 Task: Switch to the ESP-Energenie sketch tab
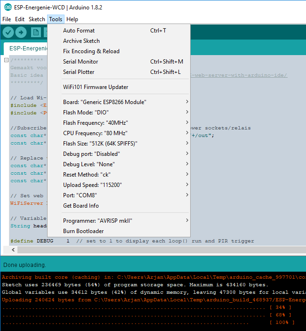tap(26, 48)
